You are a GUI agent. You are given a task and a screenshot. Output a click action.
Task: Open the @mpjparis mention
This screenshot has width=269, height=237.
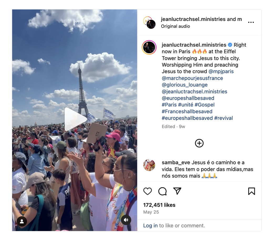coord(221,71)
